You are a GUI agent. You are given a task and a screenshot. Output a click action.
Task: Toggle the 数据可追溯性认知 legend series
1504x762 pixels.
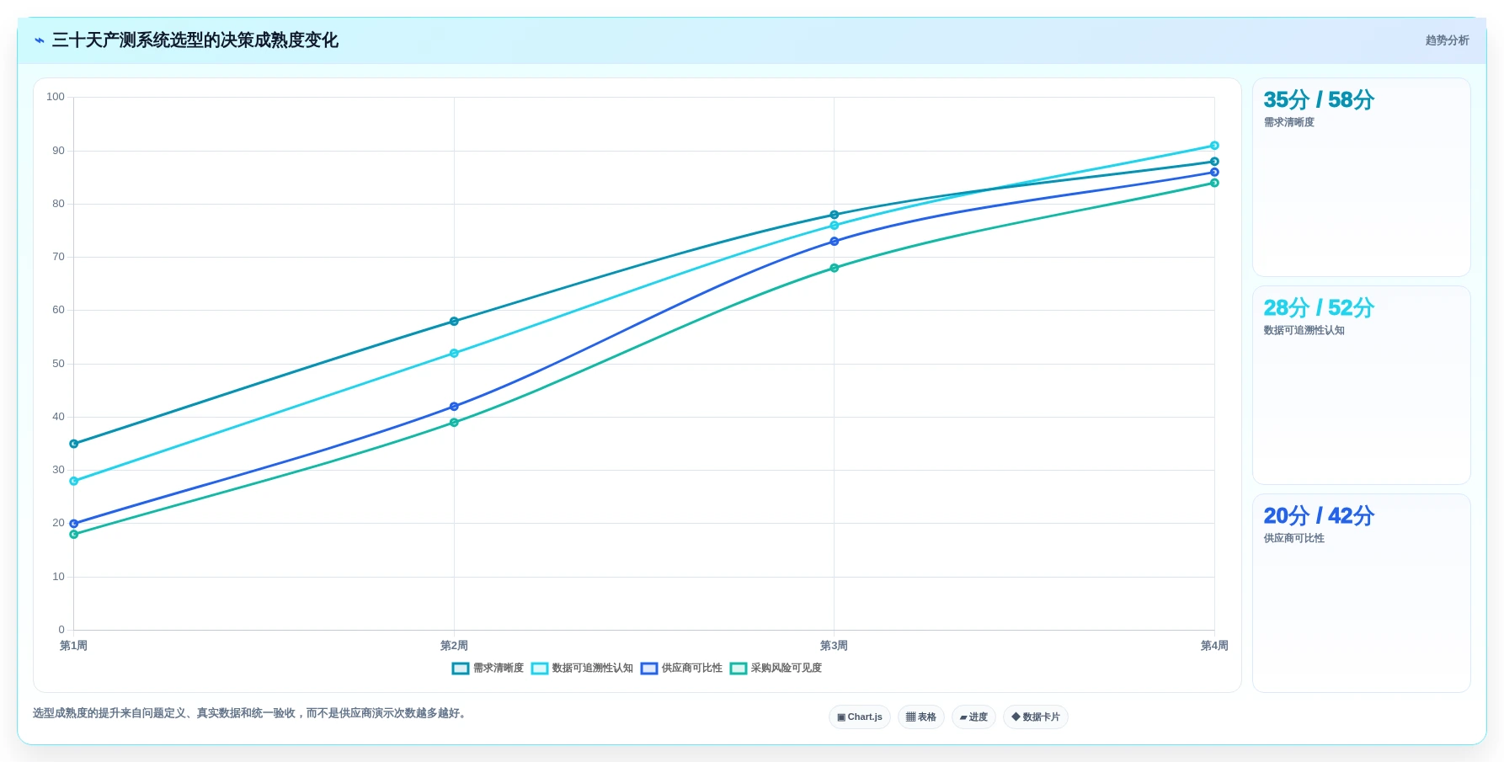[582, 669]
